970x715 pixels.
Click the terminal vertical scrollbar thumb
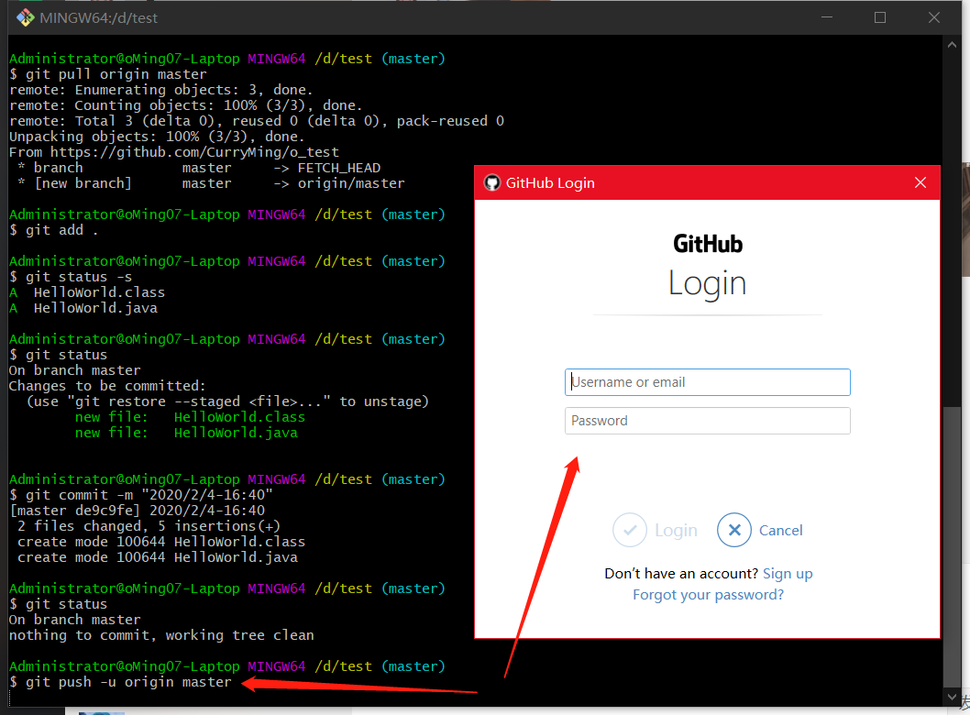952,547
